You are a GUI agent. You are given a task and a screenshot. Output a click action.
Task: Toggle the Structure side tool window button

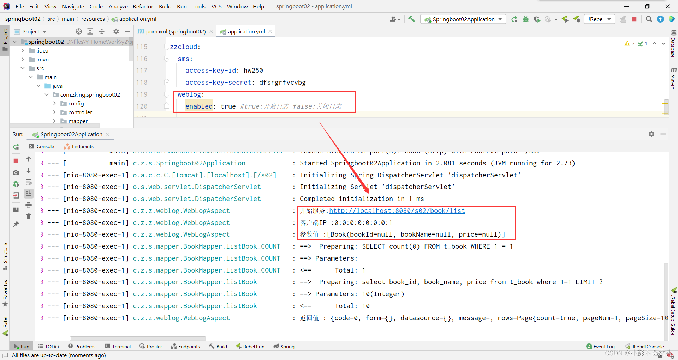[5, 256]
